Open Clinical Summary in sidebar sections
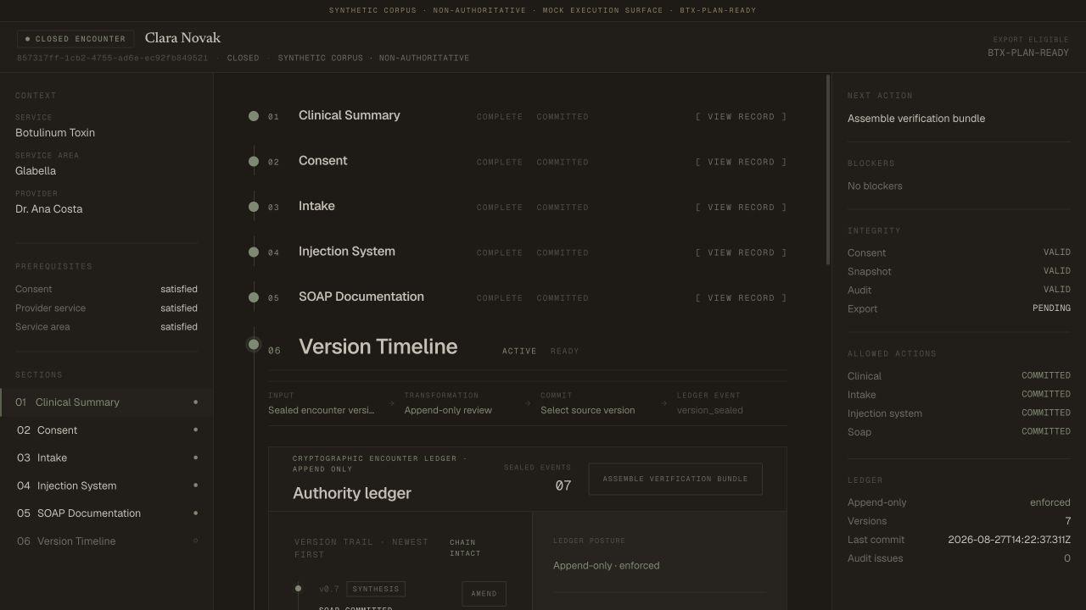This screenshot has height=610, width=1086. coord(106,402)
